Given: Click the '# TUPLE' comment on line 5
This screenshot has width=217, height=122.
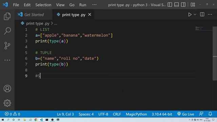Looking at the screenshot, I should tap(43, 53).
